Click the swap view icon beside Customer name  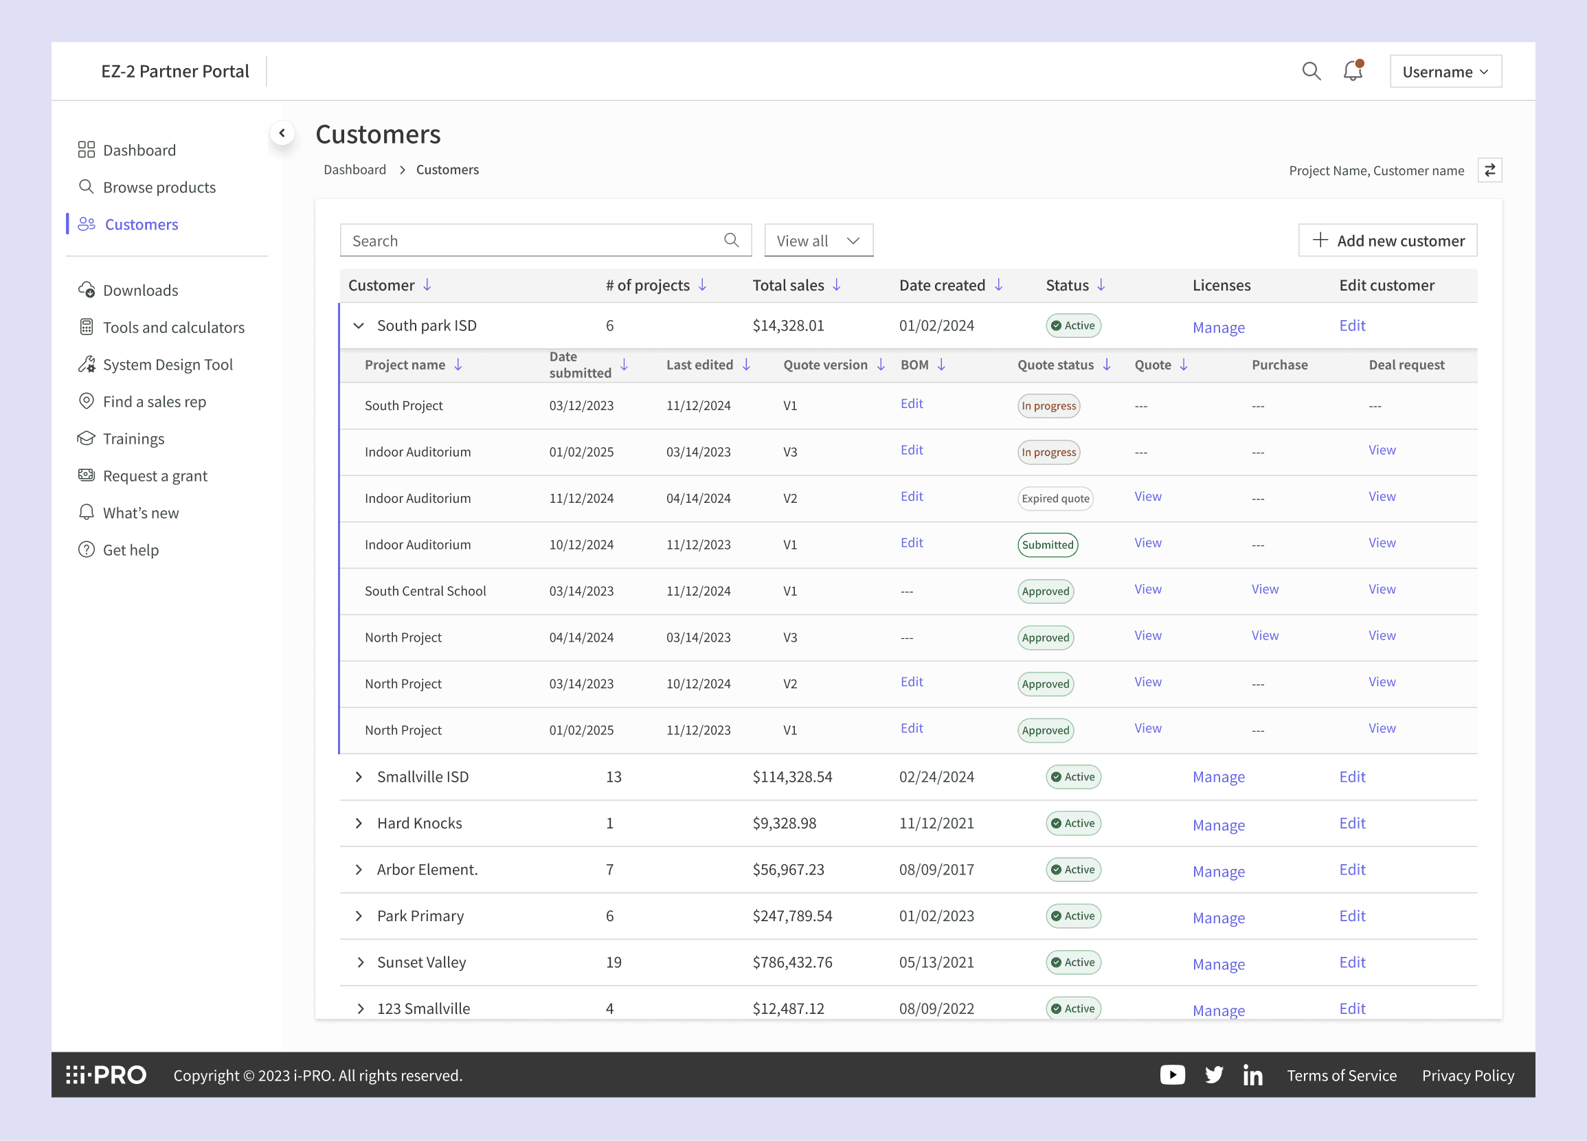1489,170
